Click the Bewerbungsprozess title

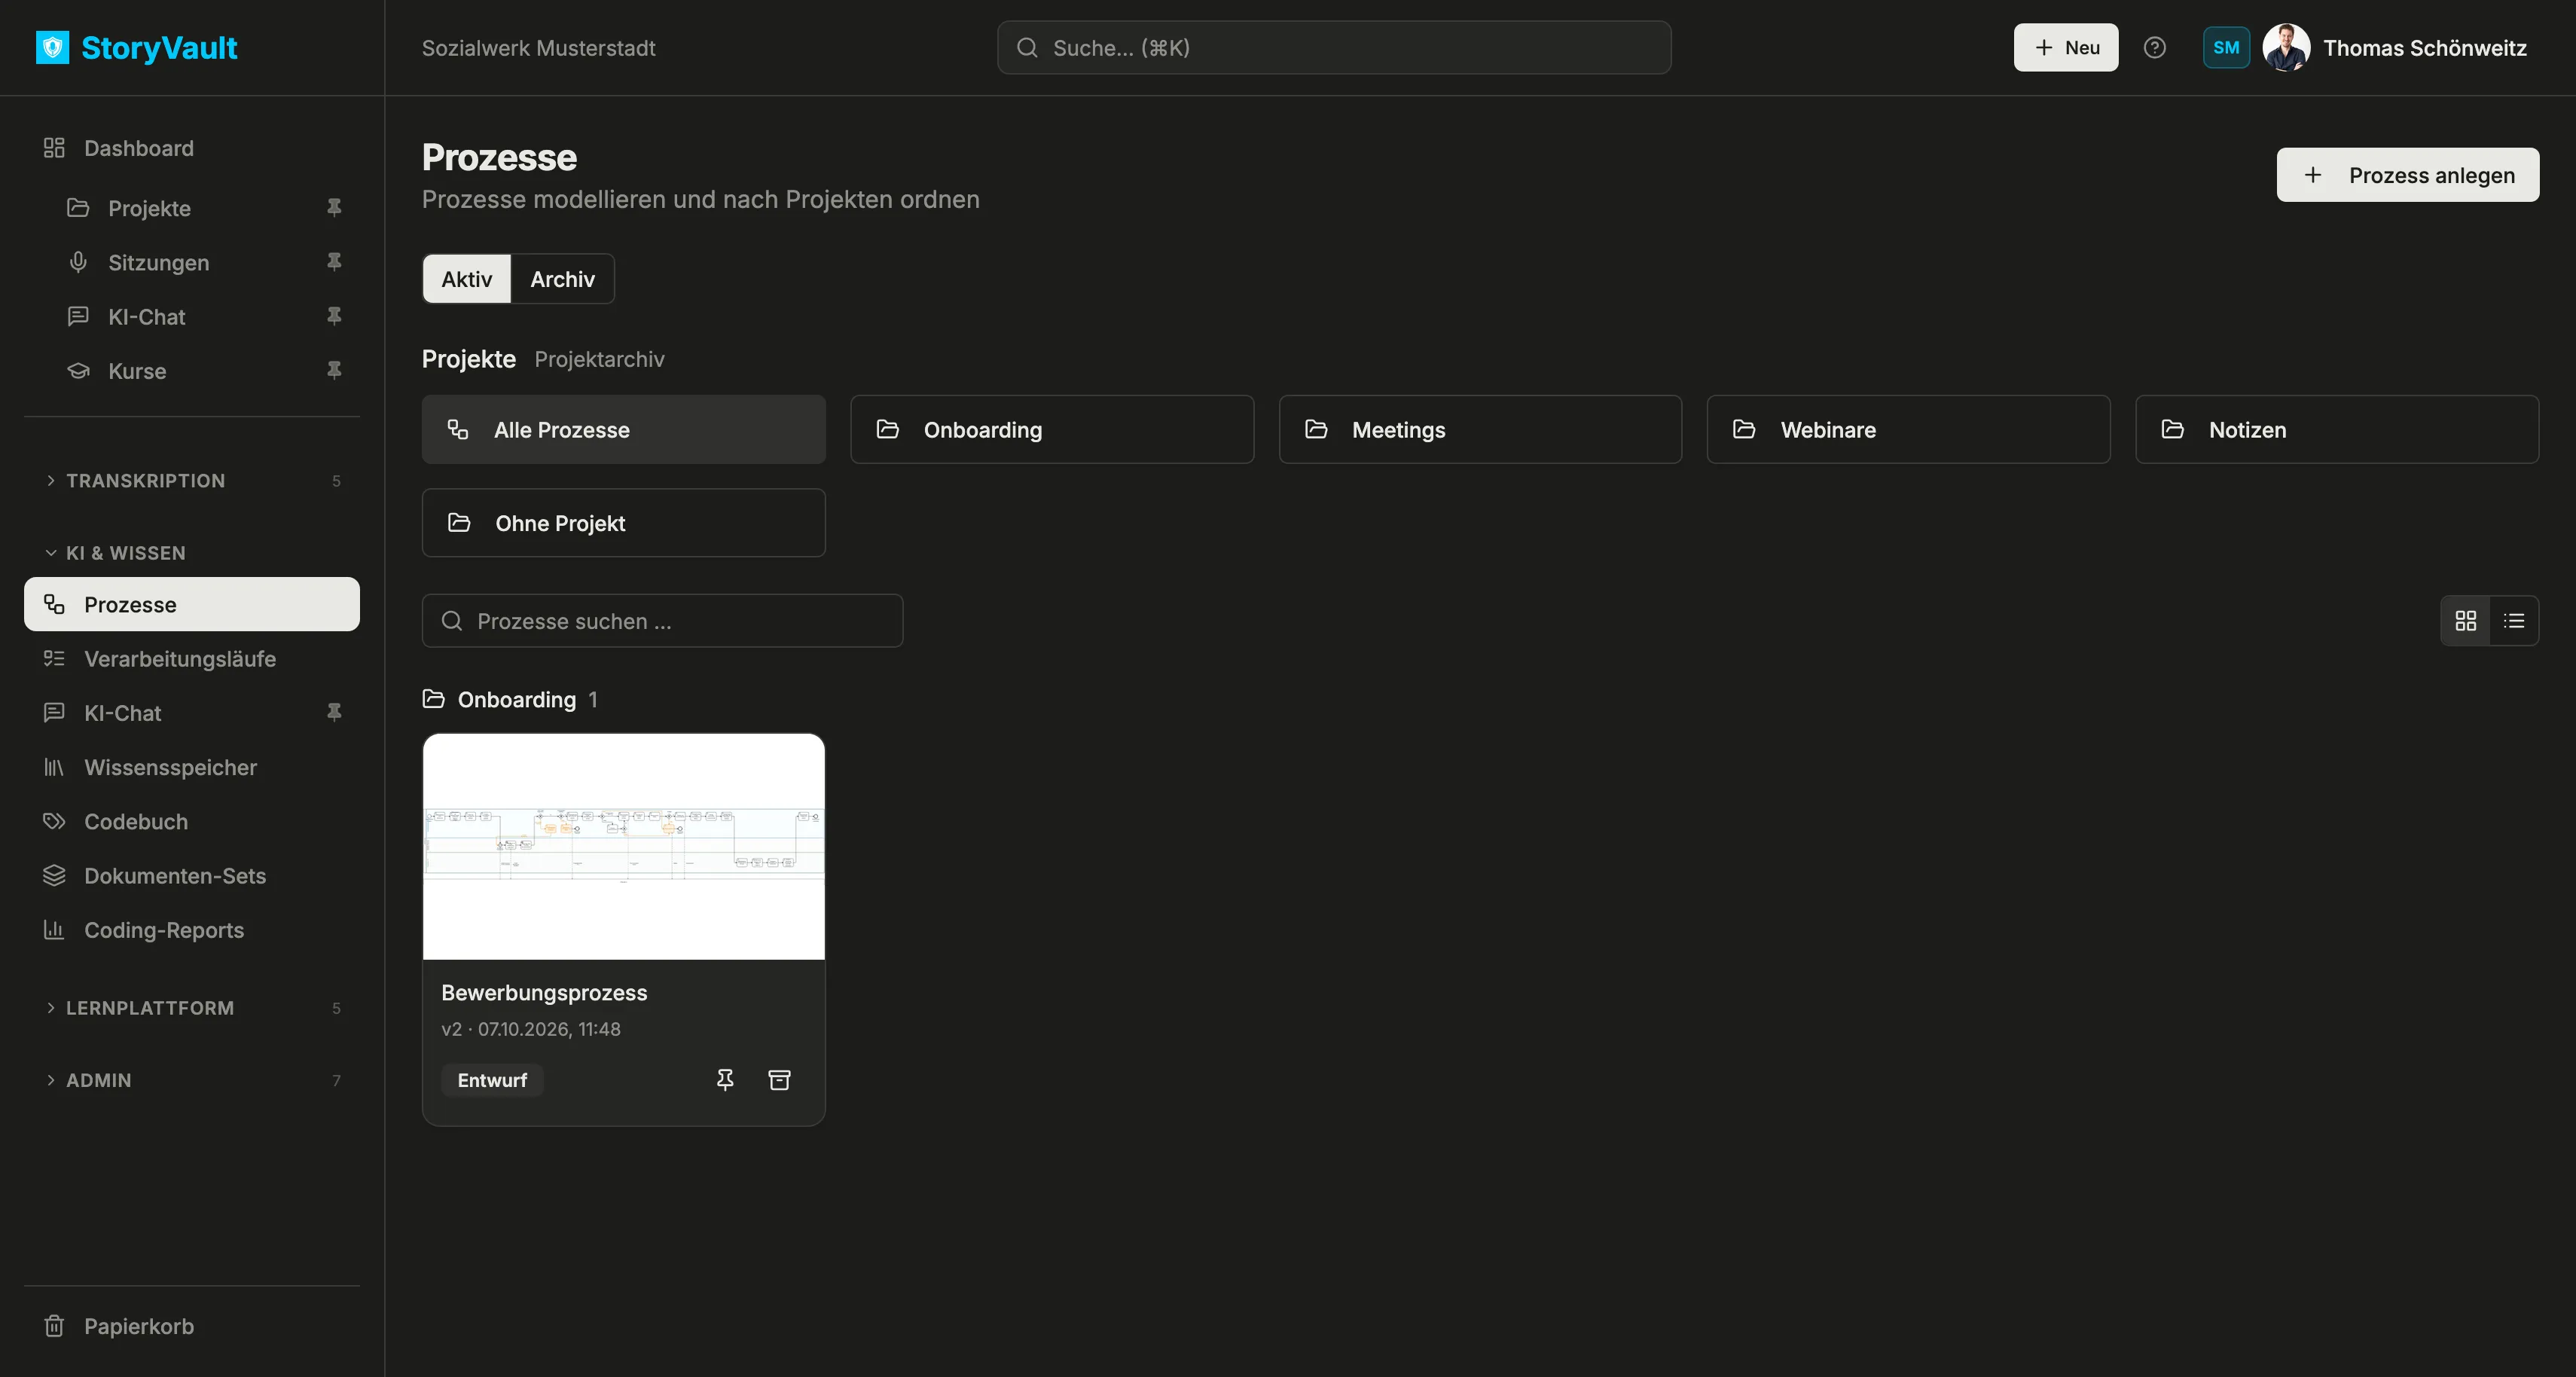544,992
